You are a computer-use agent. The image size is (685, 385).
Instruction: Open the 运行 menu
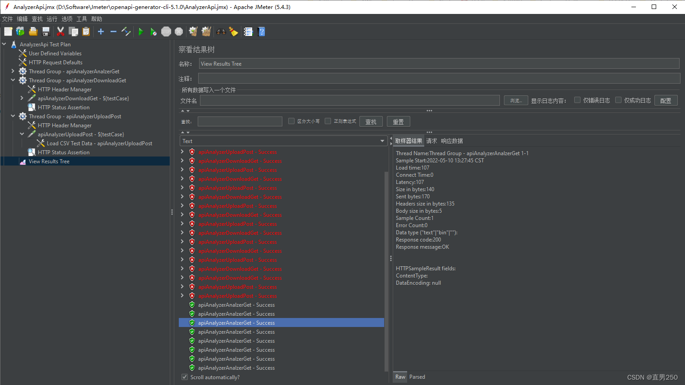(x=52, y=19)
